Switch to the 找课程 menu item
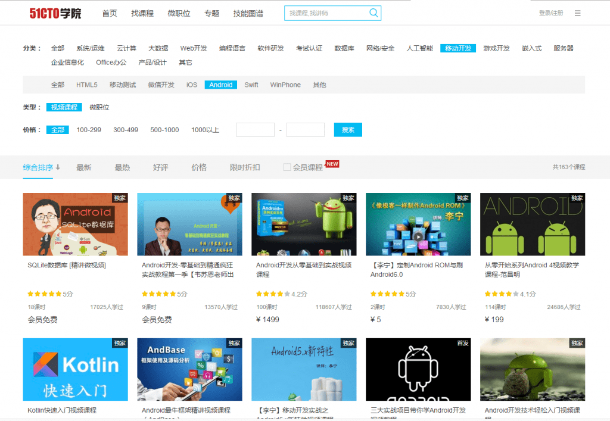 point(142,13)
